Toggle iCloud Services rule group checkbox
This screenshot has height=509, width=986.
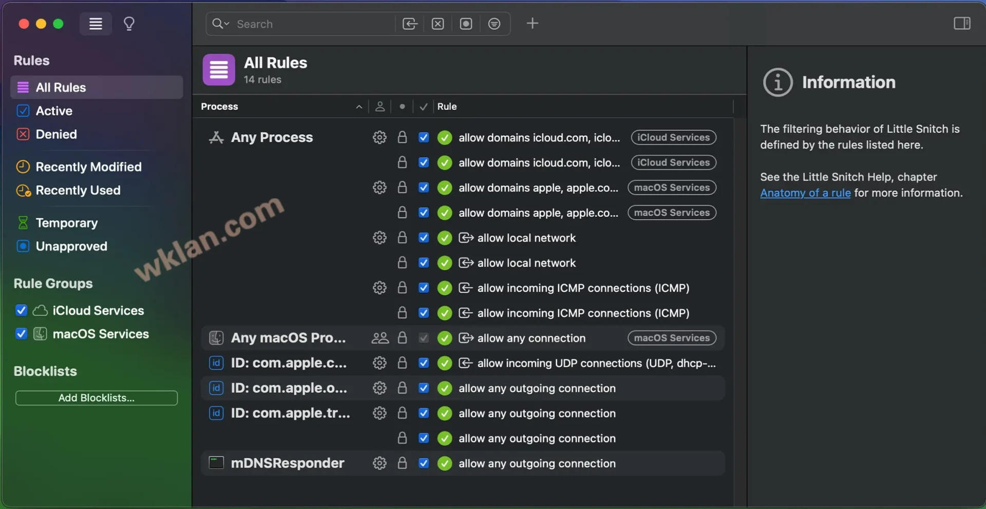click(21, 310)
